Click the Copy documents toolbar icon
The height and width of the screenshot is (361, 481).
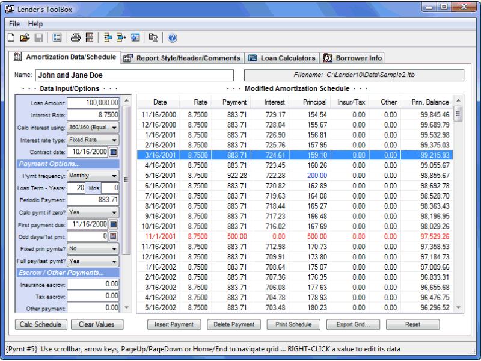click(153, 38)
